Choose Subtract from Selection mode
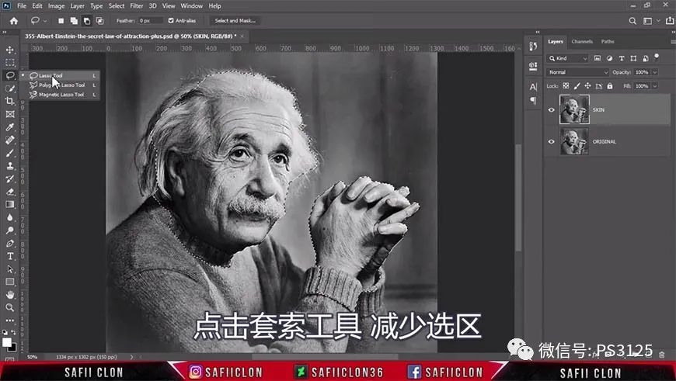 pos(87,21)
